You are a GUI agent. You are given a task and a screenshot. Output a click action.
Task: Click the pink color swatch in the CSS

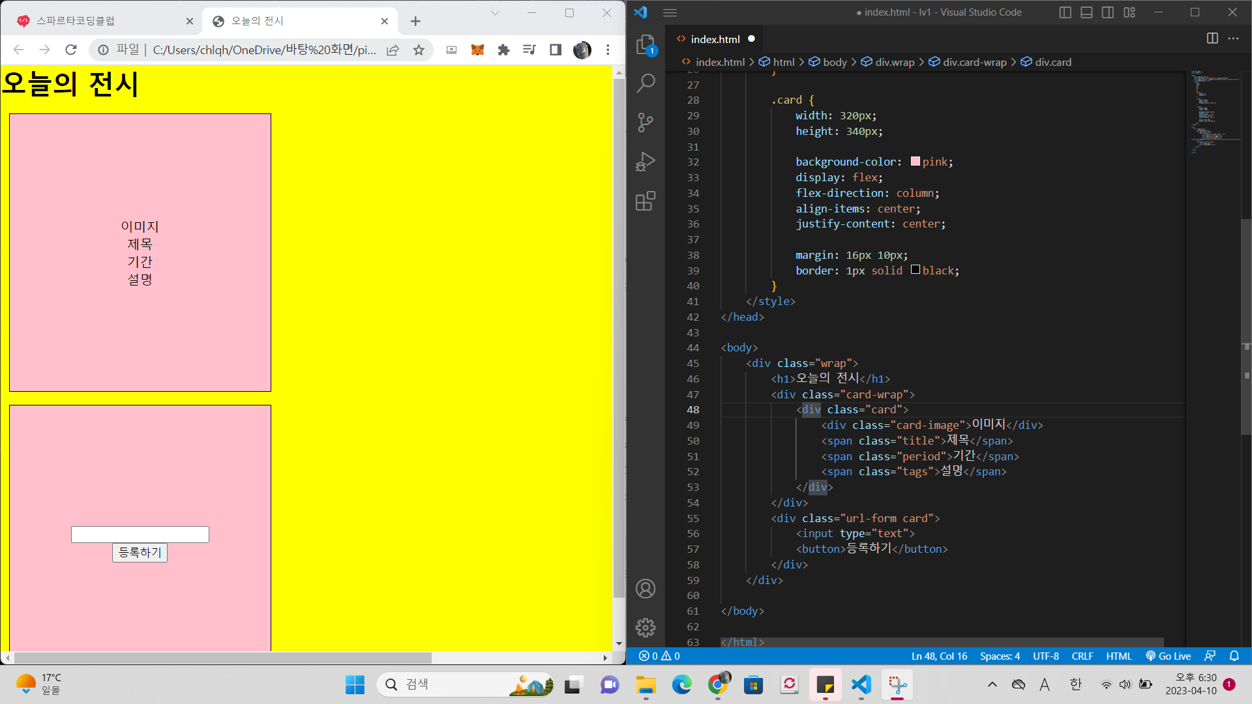point(916,161)
